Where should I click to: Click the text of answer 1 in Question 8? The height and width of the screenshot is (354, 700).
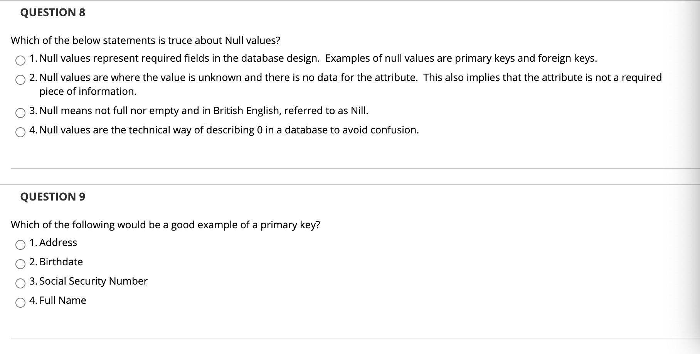(x=313, y=58)
